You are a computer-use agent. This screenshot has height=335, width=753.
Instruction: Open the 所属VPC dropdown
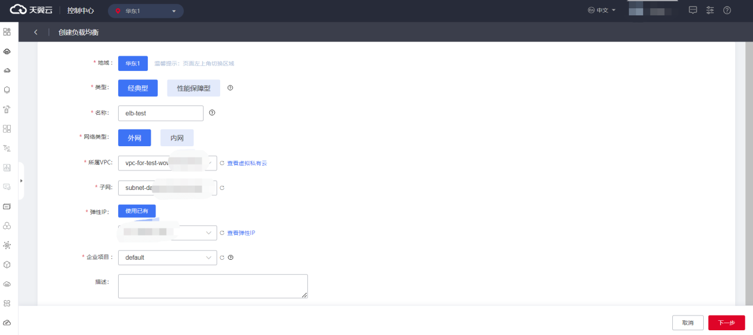(167, 163)
